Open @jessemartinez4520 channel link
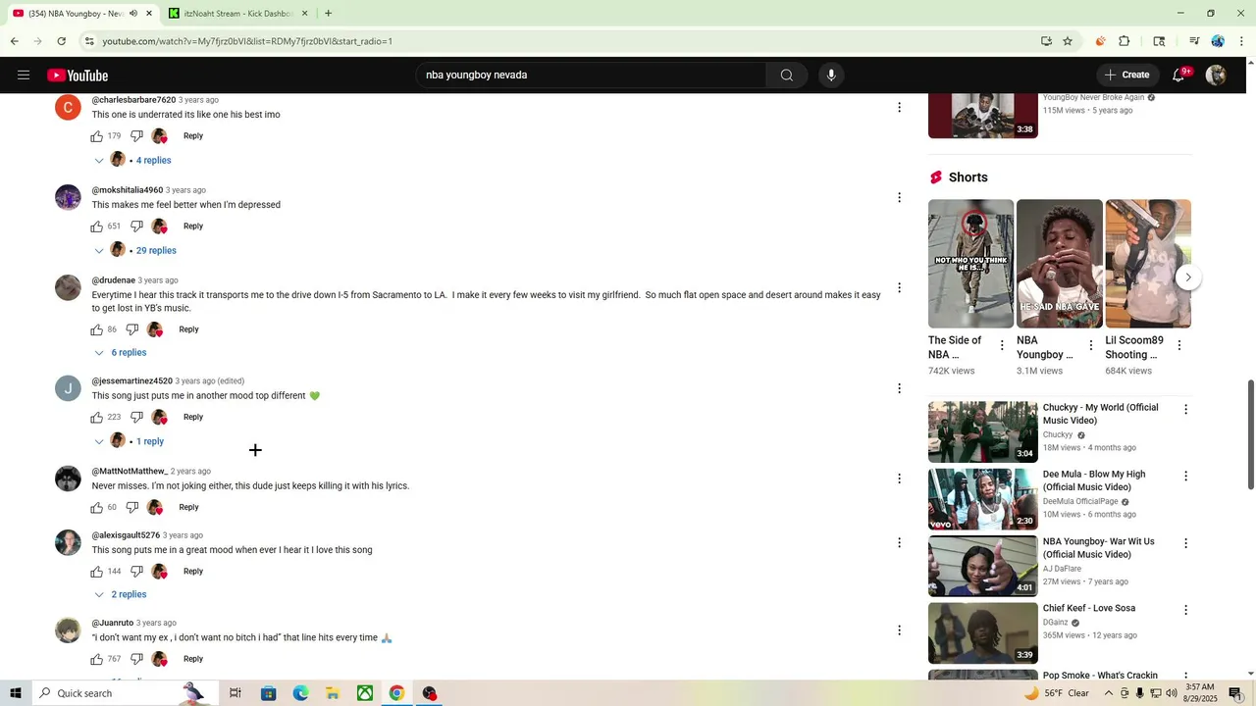Viewport: 1256px width, 706px height. point(132,381)
